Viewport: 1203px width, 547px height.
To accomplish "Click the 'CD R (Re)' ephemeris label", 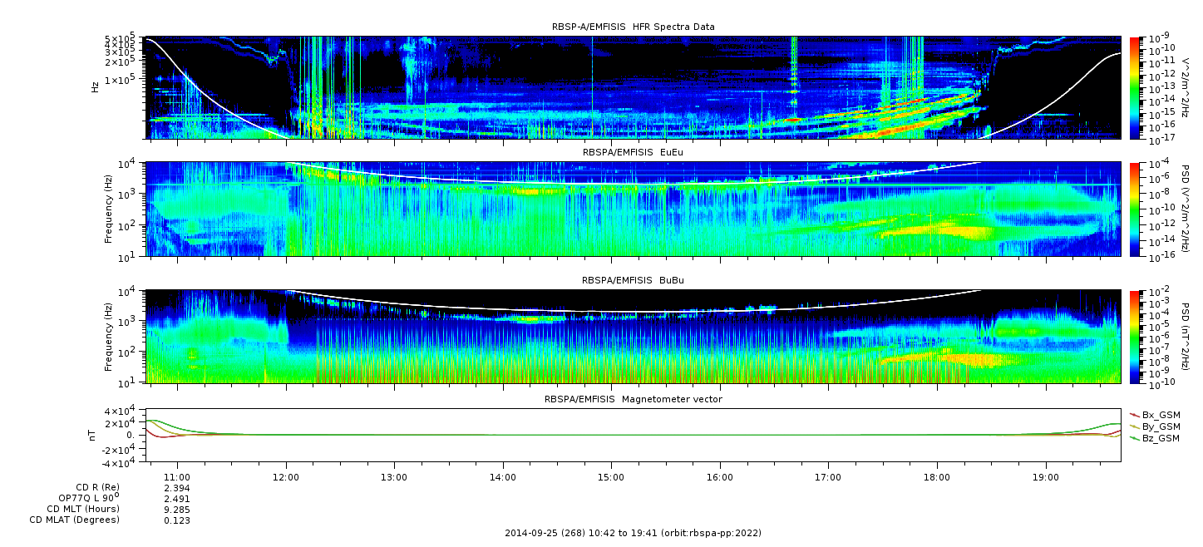I will [x=97, y=487].
